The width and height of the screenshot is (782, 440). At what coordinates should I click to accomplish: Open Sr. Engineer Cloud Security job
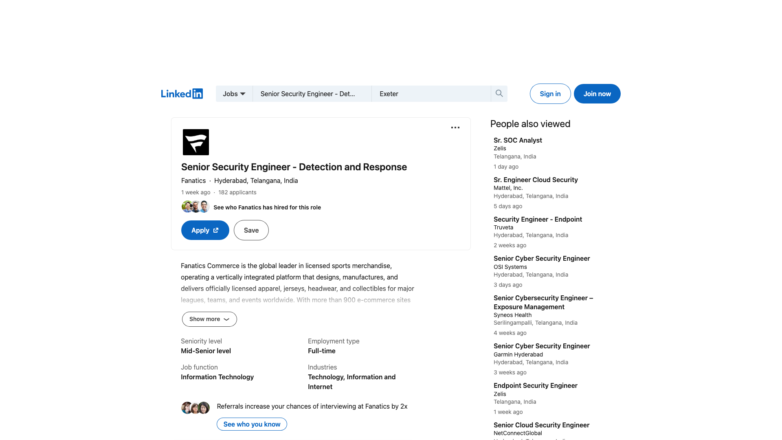coord(536,180)
